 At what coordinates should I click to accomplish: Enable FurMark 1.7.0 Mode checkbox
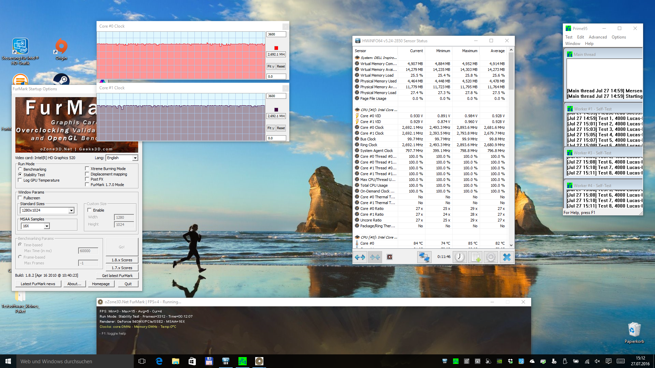point(105,185)
